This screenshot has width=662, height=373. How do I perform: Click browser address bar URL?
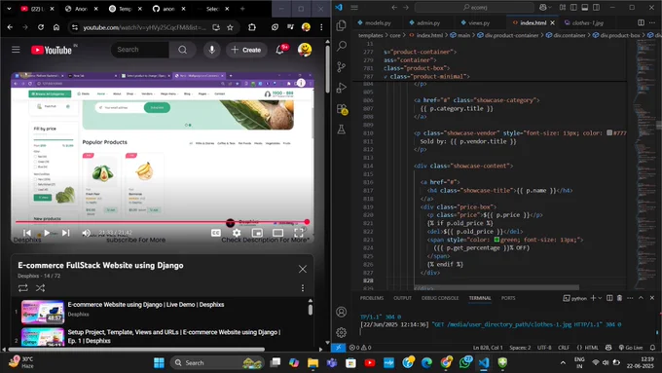coord(144,27)
